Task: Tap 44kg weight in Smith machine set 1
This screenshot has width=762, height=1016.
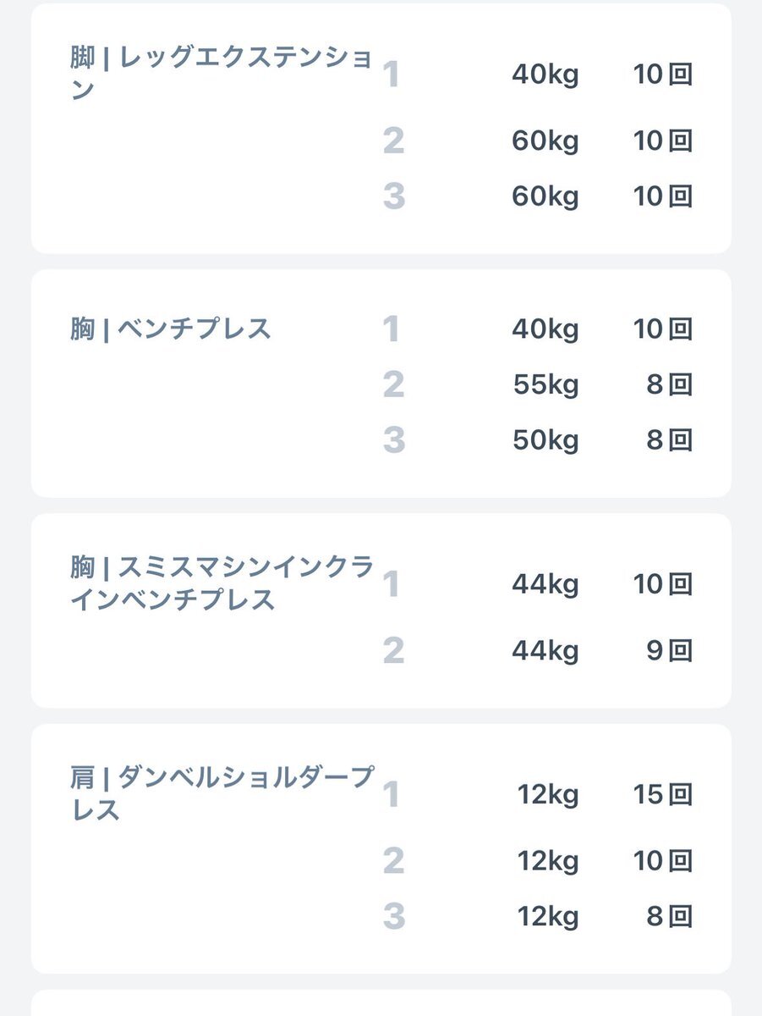Action: click(545, 584)
